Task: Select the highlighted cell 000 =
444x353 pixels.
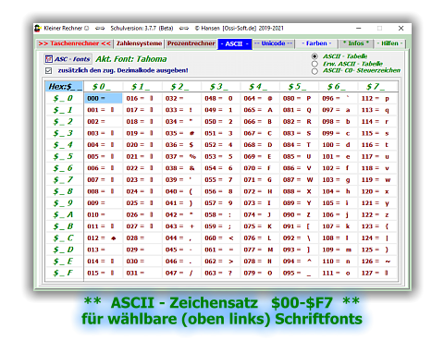Action: pos(104,98)
